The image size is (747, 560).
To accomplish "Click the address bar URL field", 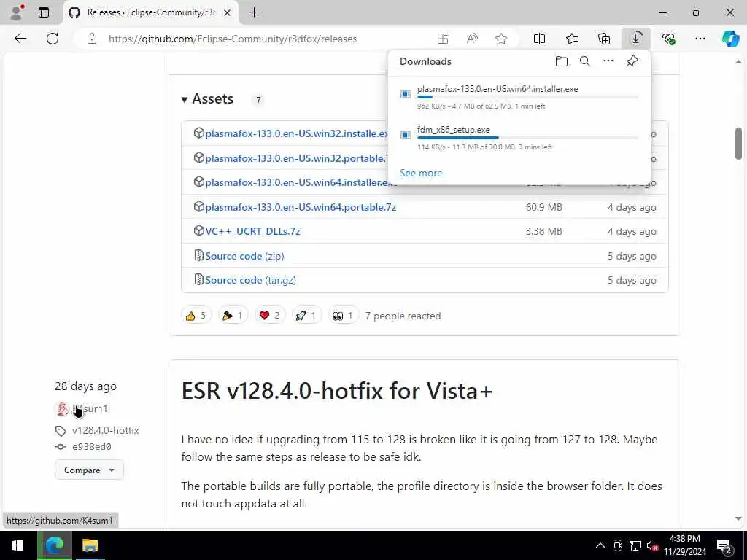I will click(233, 39).
